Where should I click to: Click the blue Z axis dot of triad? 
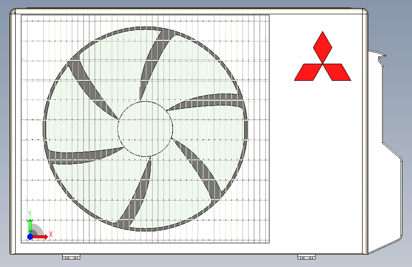(x=30, y=237)
